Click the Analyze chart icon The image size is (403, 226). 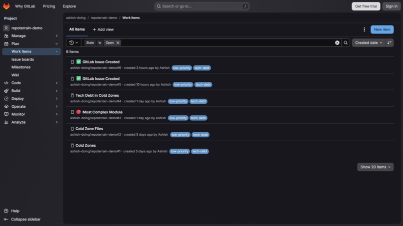6,122
